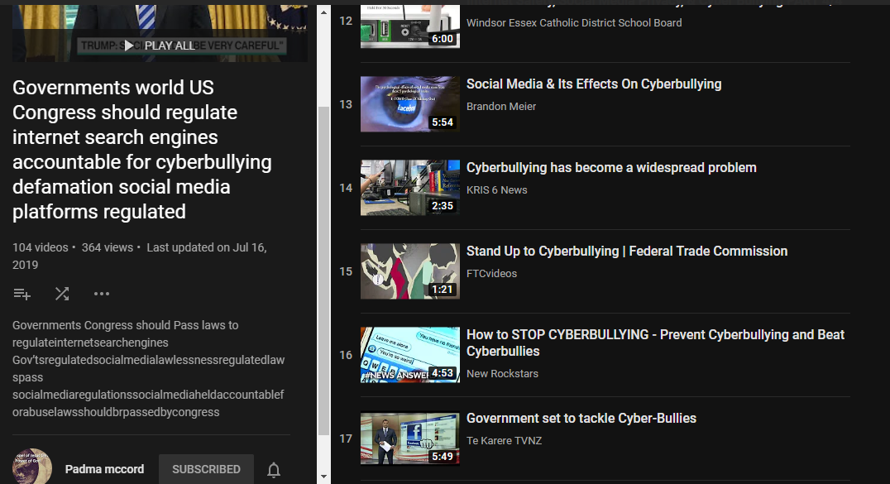890x484 pixels.
Task: Open thumbnail of the 4:53 video
Action: click(409, 354)
